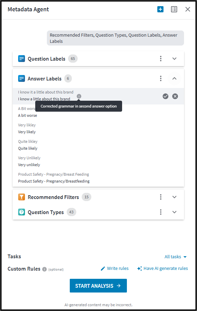Click the START ANALYSIS button

(x=98, y=286)
